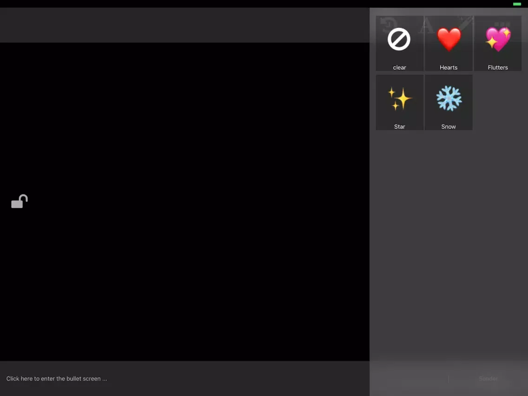Click the bullet screen text input field
Viewport: 528px width, 396px height.
click(185, 378)
